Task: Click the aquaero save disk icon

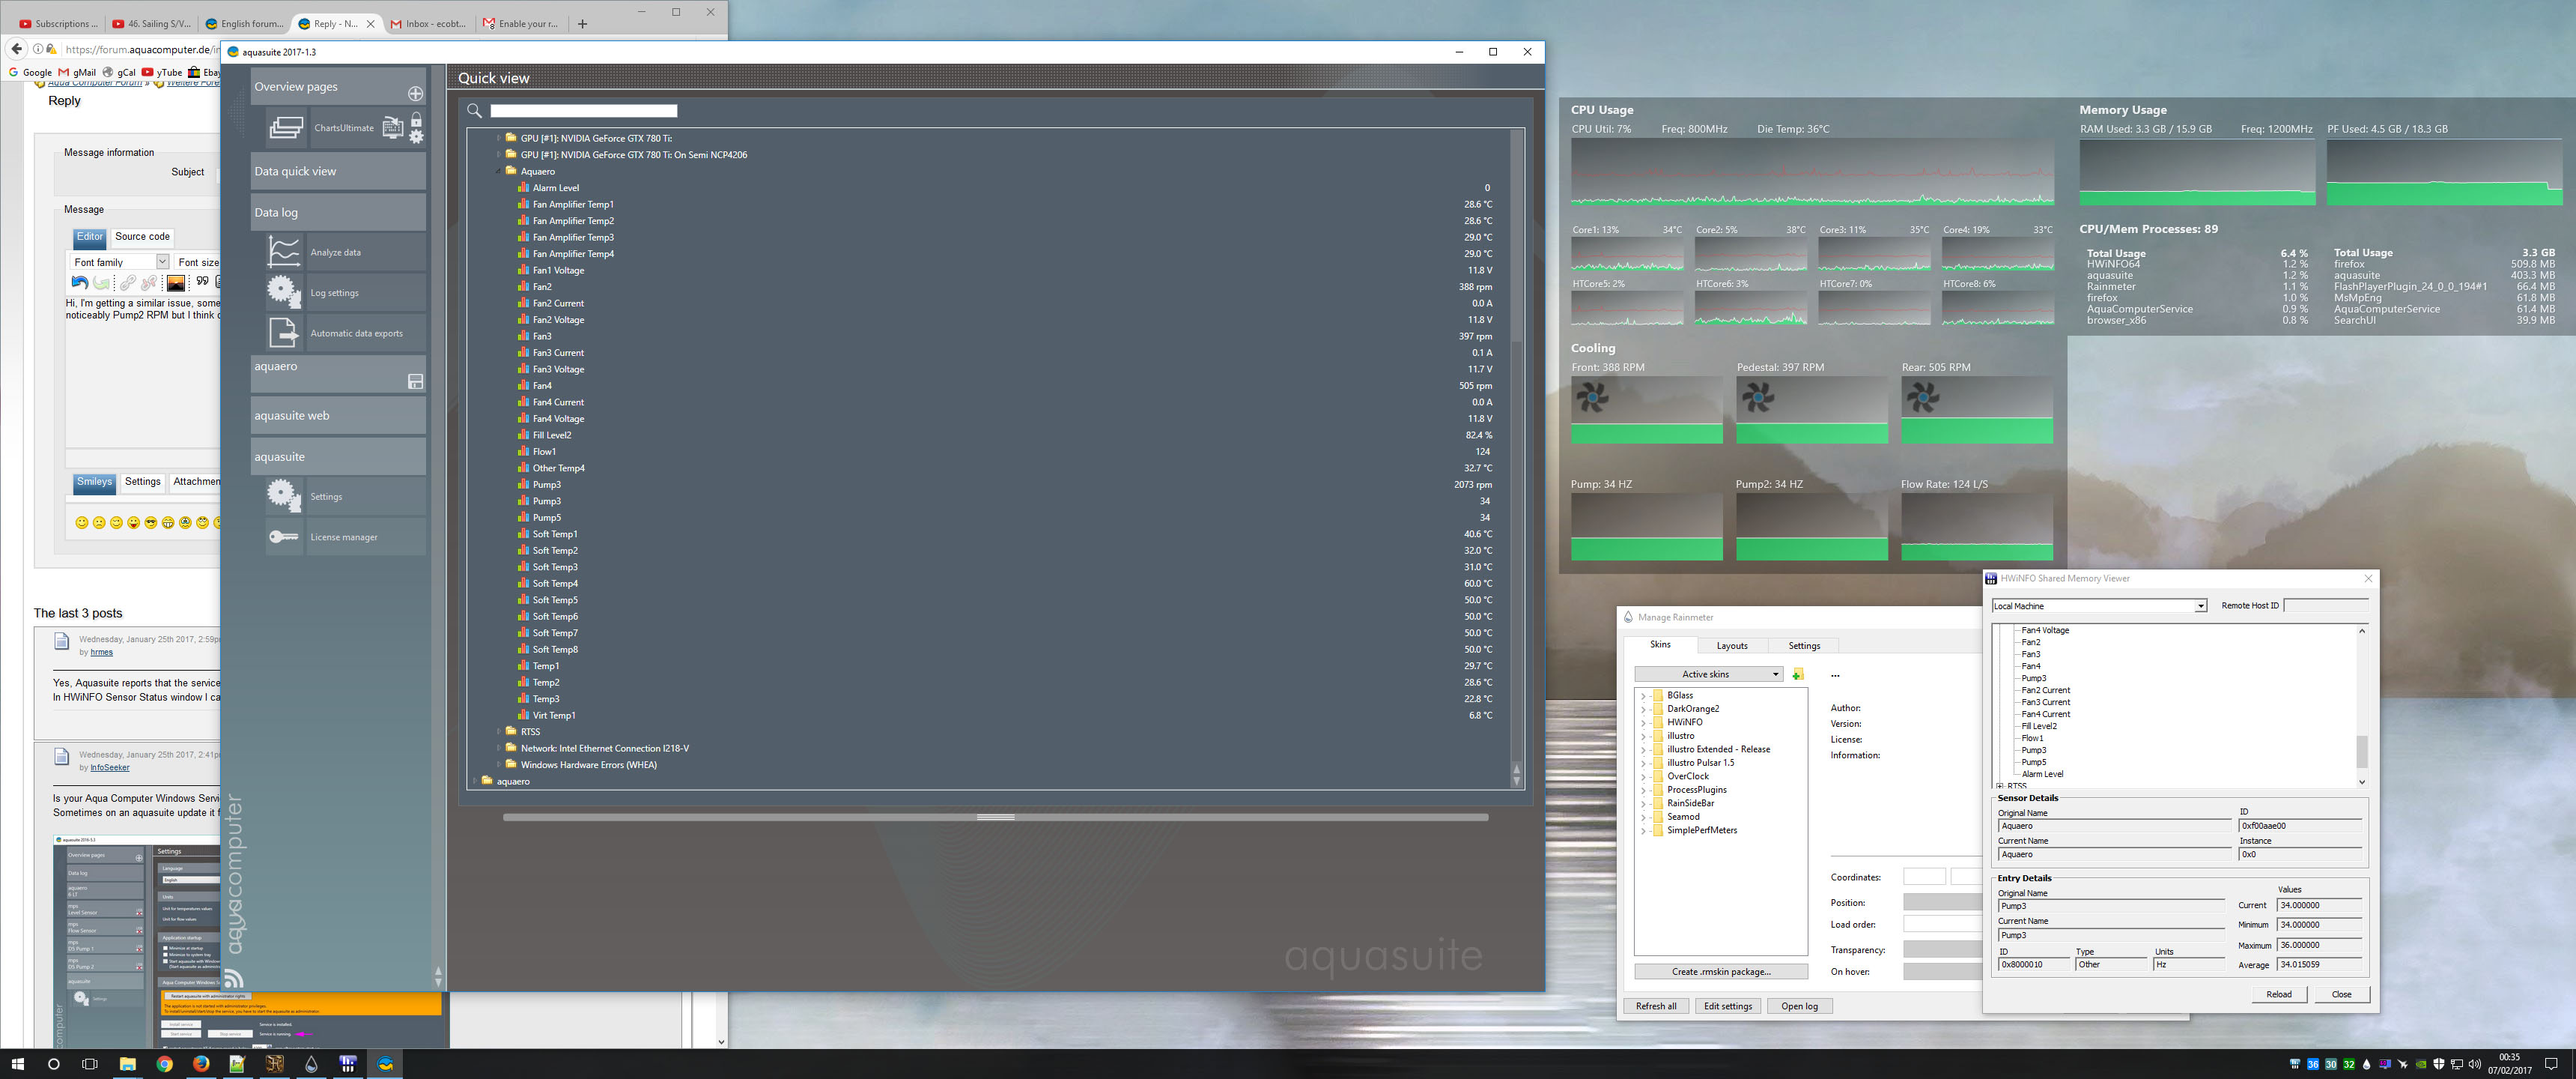Action: coord(415,381)
